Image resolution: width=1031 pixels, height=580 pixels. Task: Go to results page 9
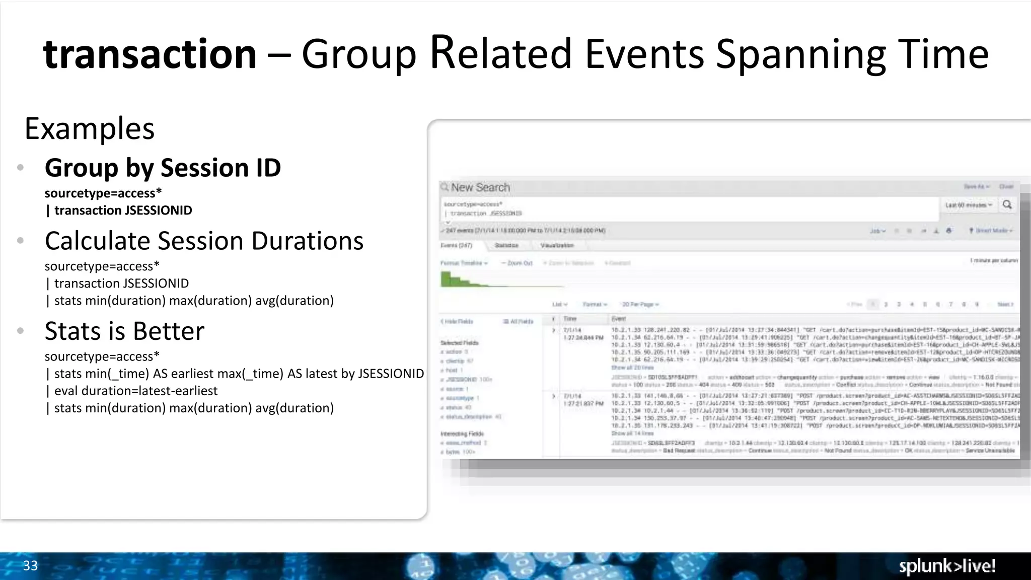coord(977,304)
